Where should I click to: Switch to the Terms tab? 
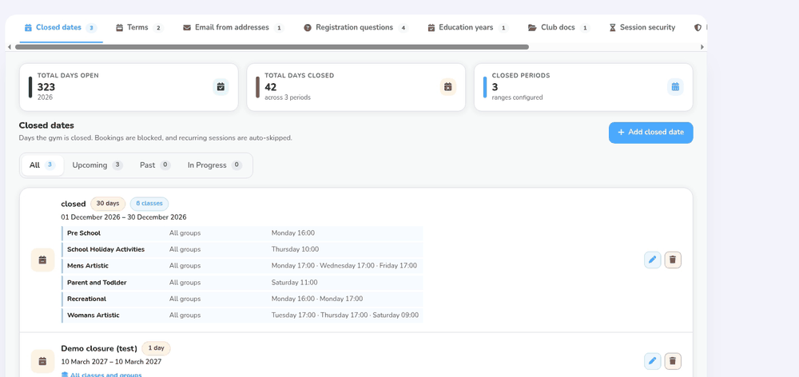pyautogui.click(x=140, y=27)
